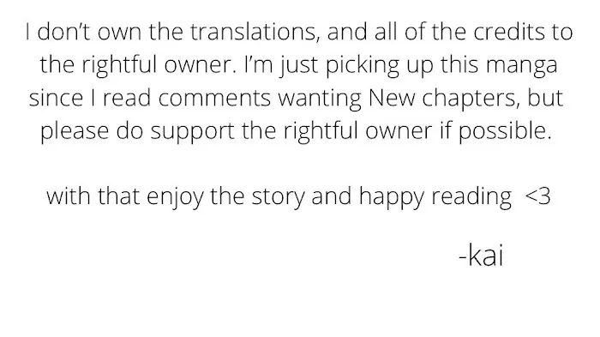
Task: Click the word 'please'
Action: point(75,132)
